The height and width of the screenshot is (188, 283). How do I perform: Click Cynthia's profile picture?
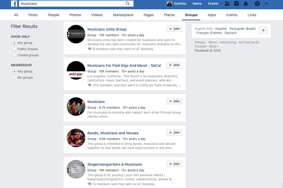tap(169, 3)
